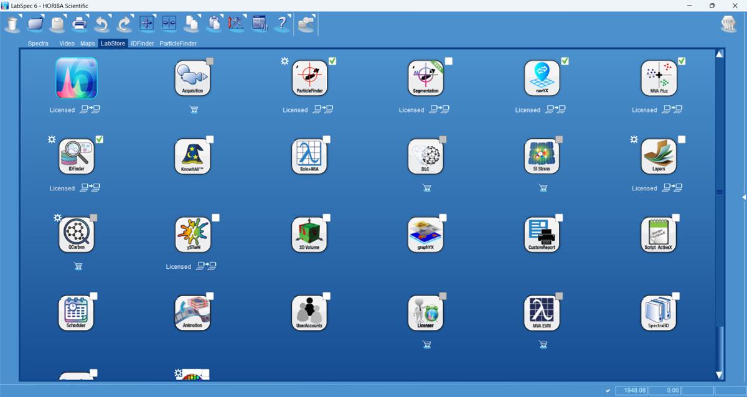This screenshot has width=747, height=397.
Task: Enable the Segmentation checkbox
Action: click(449, 61)
